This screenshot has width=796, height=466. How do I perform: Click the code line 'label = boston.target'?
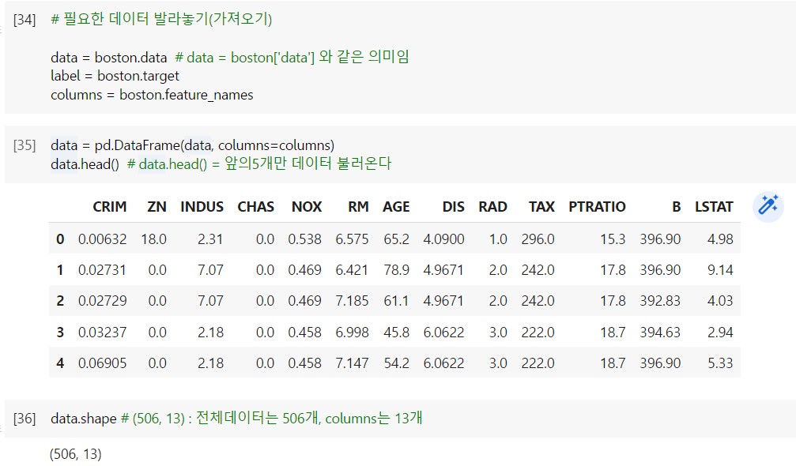(x=115, y=76)
